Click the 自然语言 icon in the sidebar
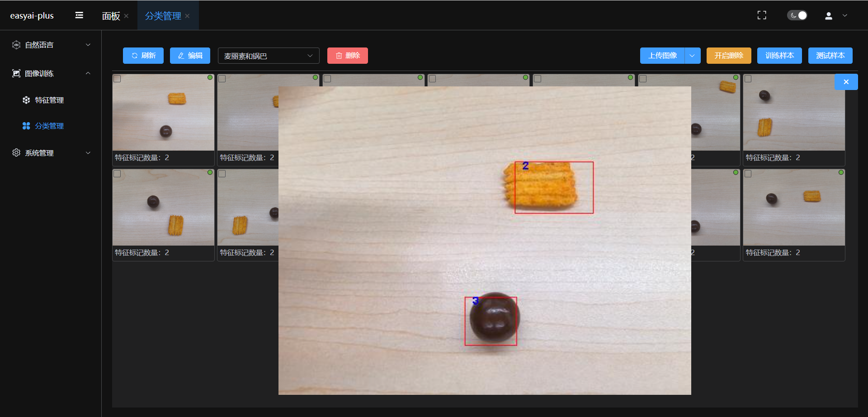868x417 pixels. click(16, 45)
